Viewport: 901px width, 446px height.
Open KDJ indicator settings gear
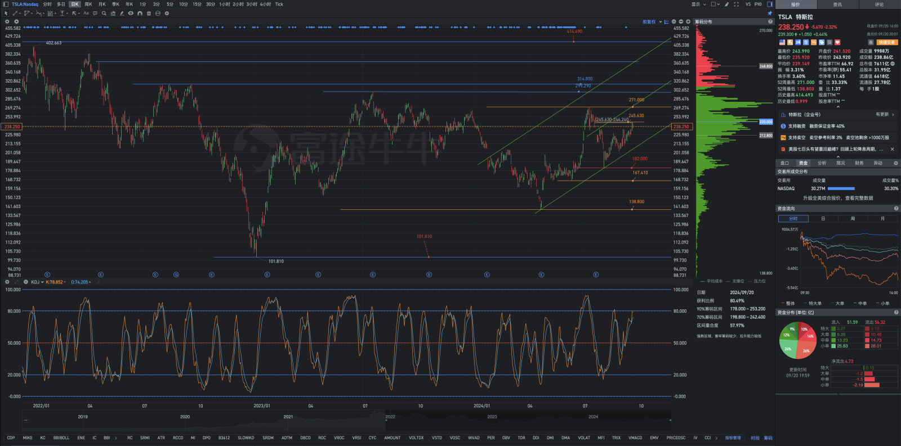pos(7,282)
